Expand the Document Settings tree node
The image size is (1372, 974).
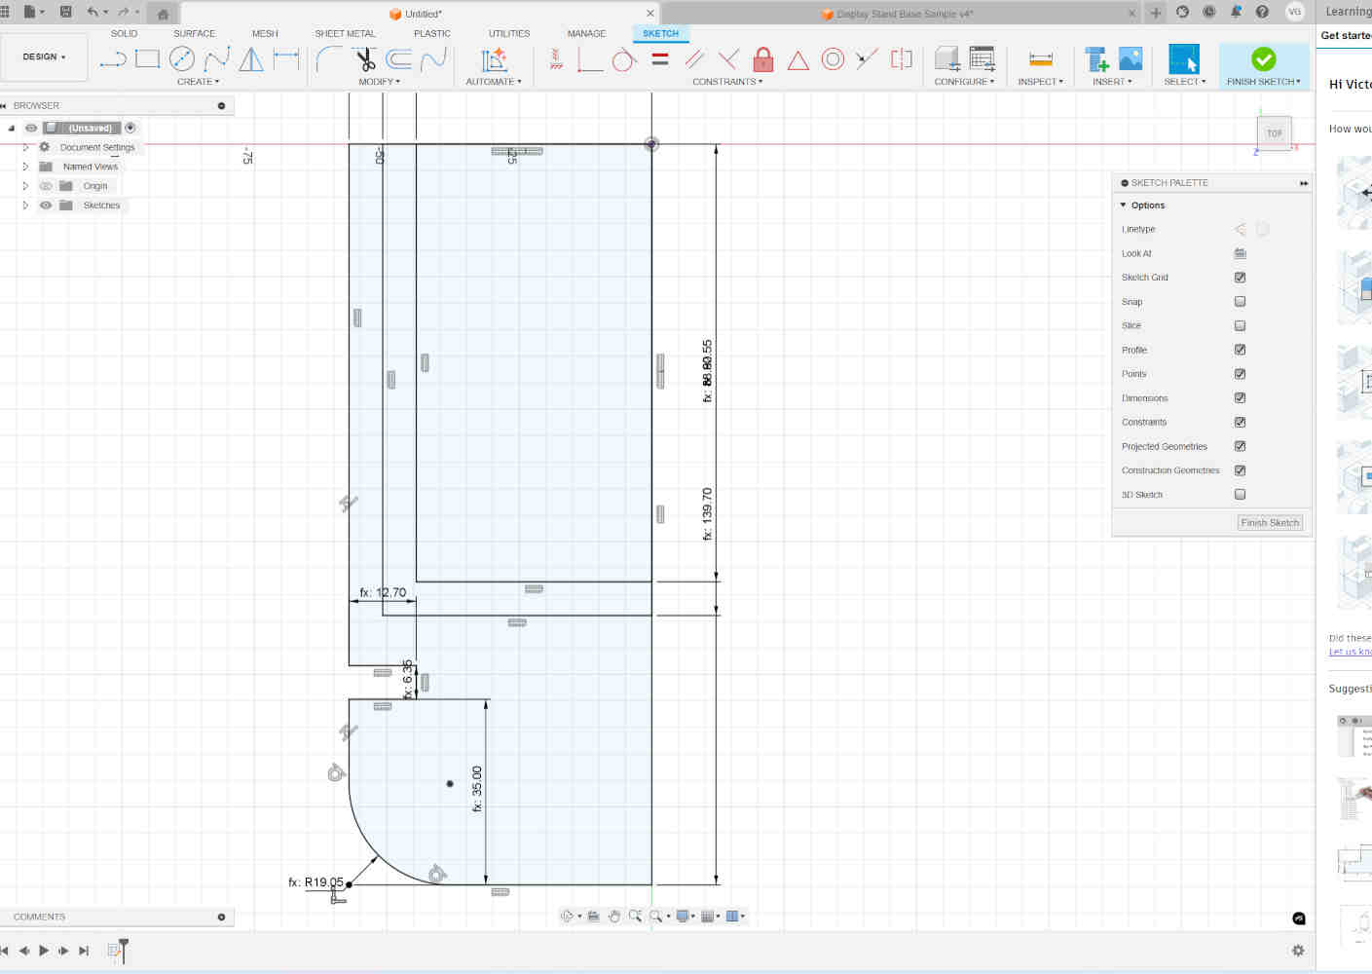[25, 147]
